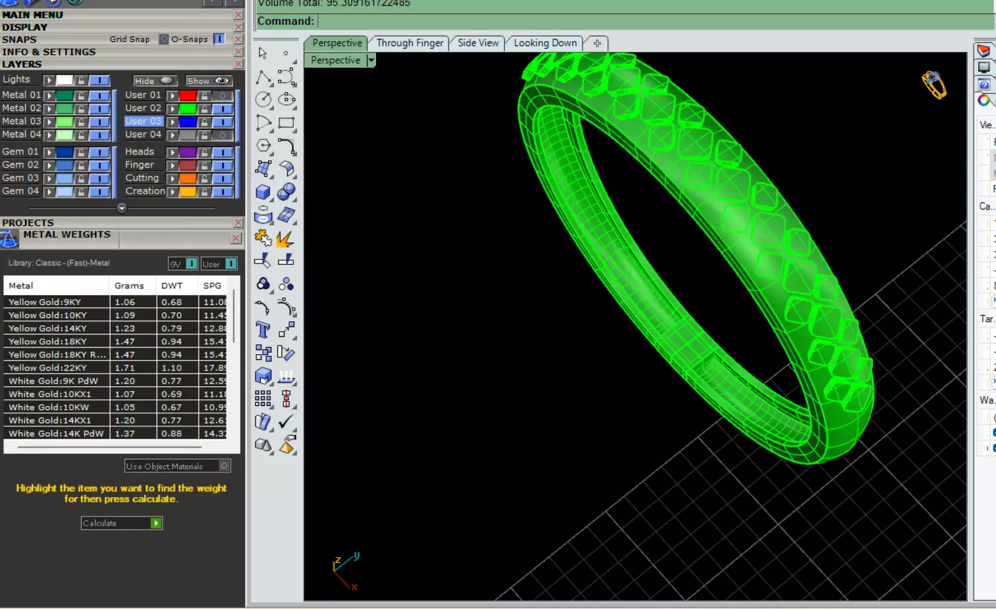Click the Show layers button

point(209,81)
